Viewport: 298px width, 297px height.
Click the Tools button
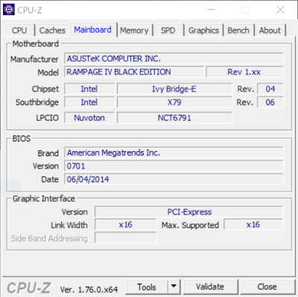coord(147,287)
